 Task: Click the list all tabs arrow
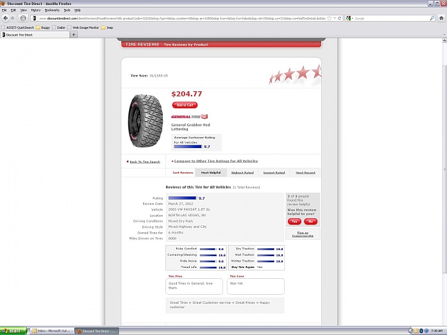pyautogui.click(x=444, y=34)
